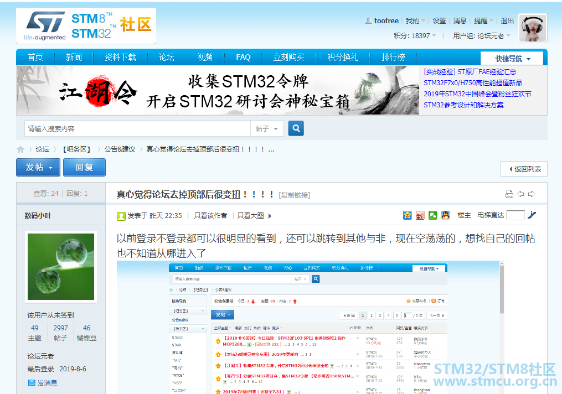Viewport: 562px width, 394px height.
Task: Click the 楼主 floor label link
Action: pyautogui.click(x=464, y=215)
